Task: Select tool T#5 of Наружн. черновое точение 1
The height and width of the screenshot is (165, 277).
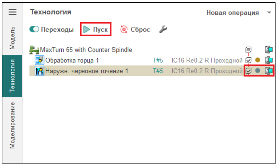Action: click(158, 71)
